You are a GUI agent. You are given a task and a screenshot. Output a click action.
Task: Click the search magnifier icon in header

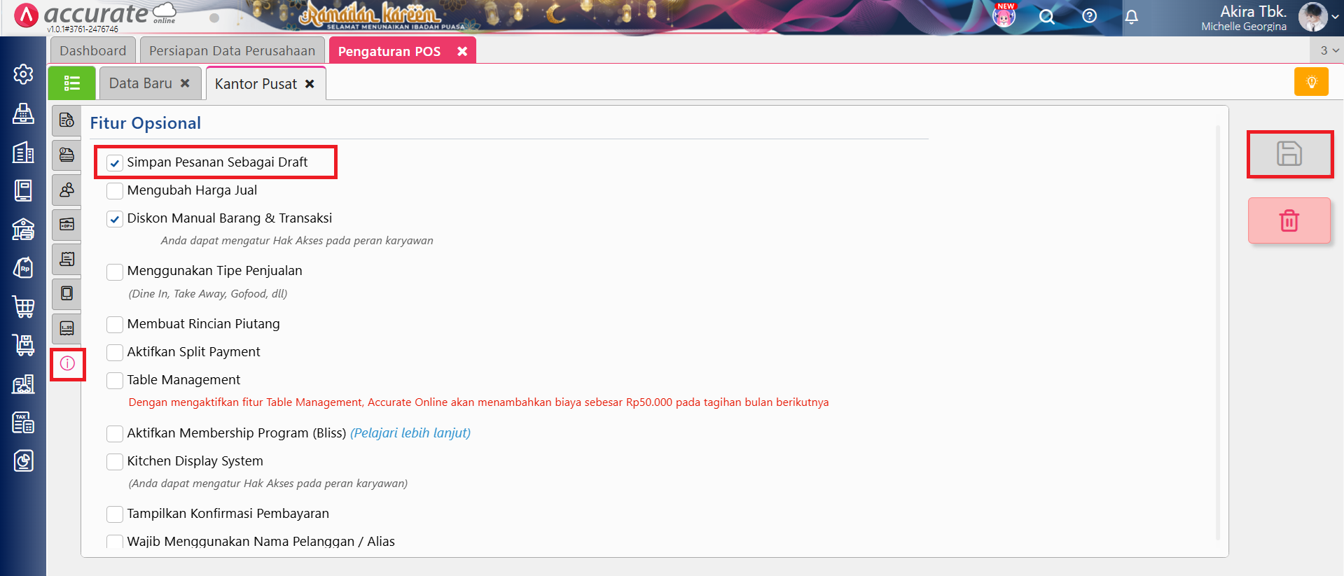[1046, 17]
